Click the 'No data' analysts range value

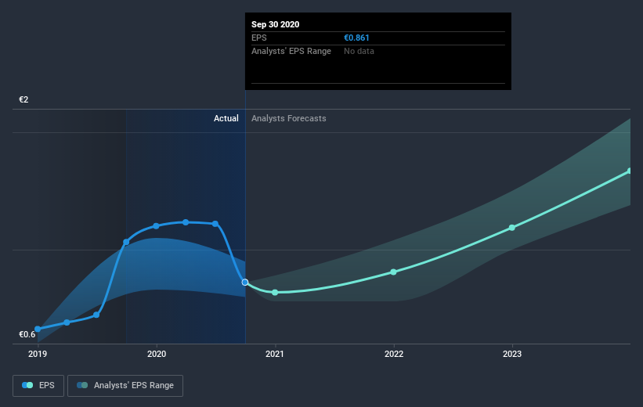(x=359, y=51)
